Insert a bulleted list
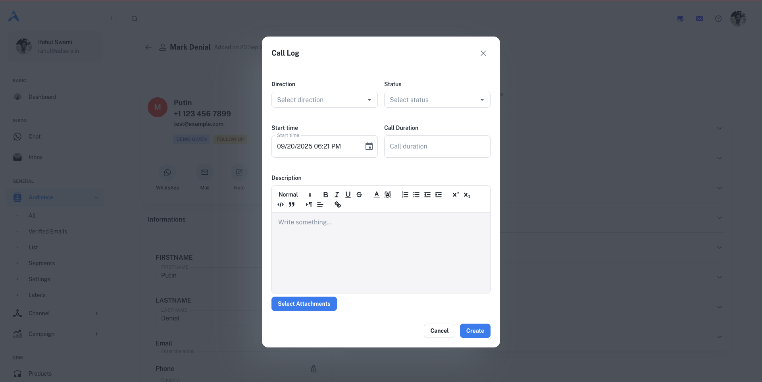This screenshot has height=382, width=762. point(416,195)
